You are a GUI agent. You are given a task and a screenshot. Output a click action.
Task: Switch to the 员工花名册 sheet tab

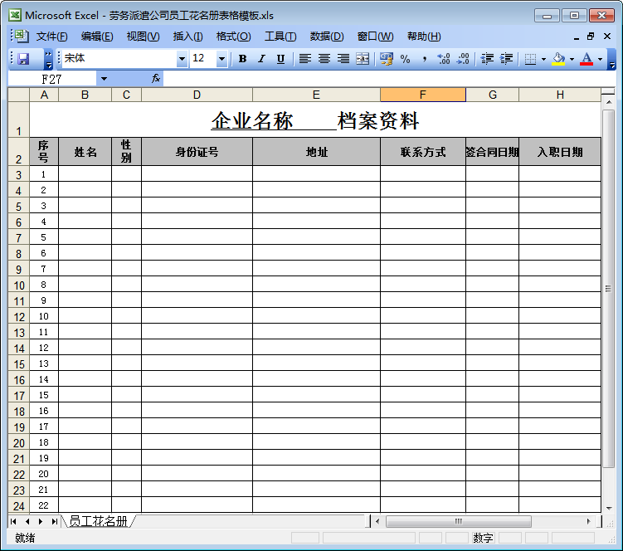coord(98,521)
